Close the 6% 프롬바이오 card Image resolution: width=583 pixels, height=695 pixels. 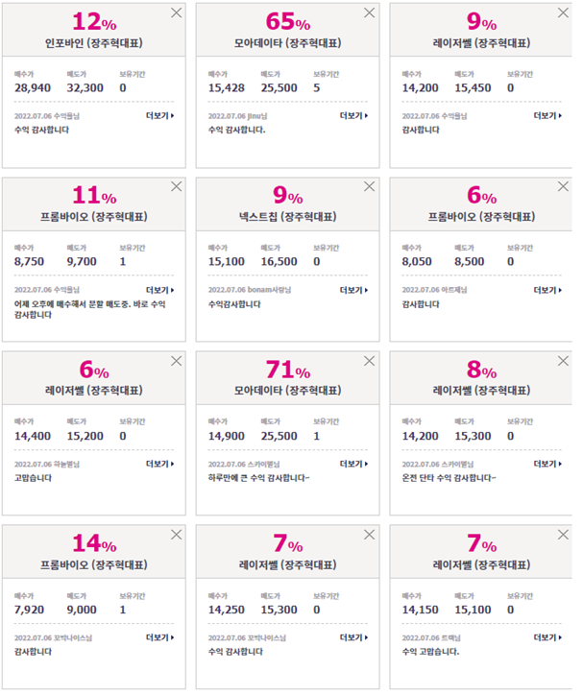(x=563, y=186)
